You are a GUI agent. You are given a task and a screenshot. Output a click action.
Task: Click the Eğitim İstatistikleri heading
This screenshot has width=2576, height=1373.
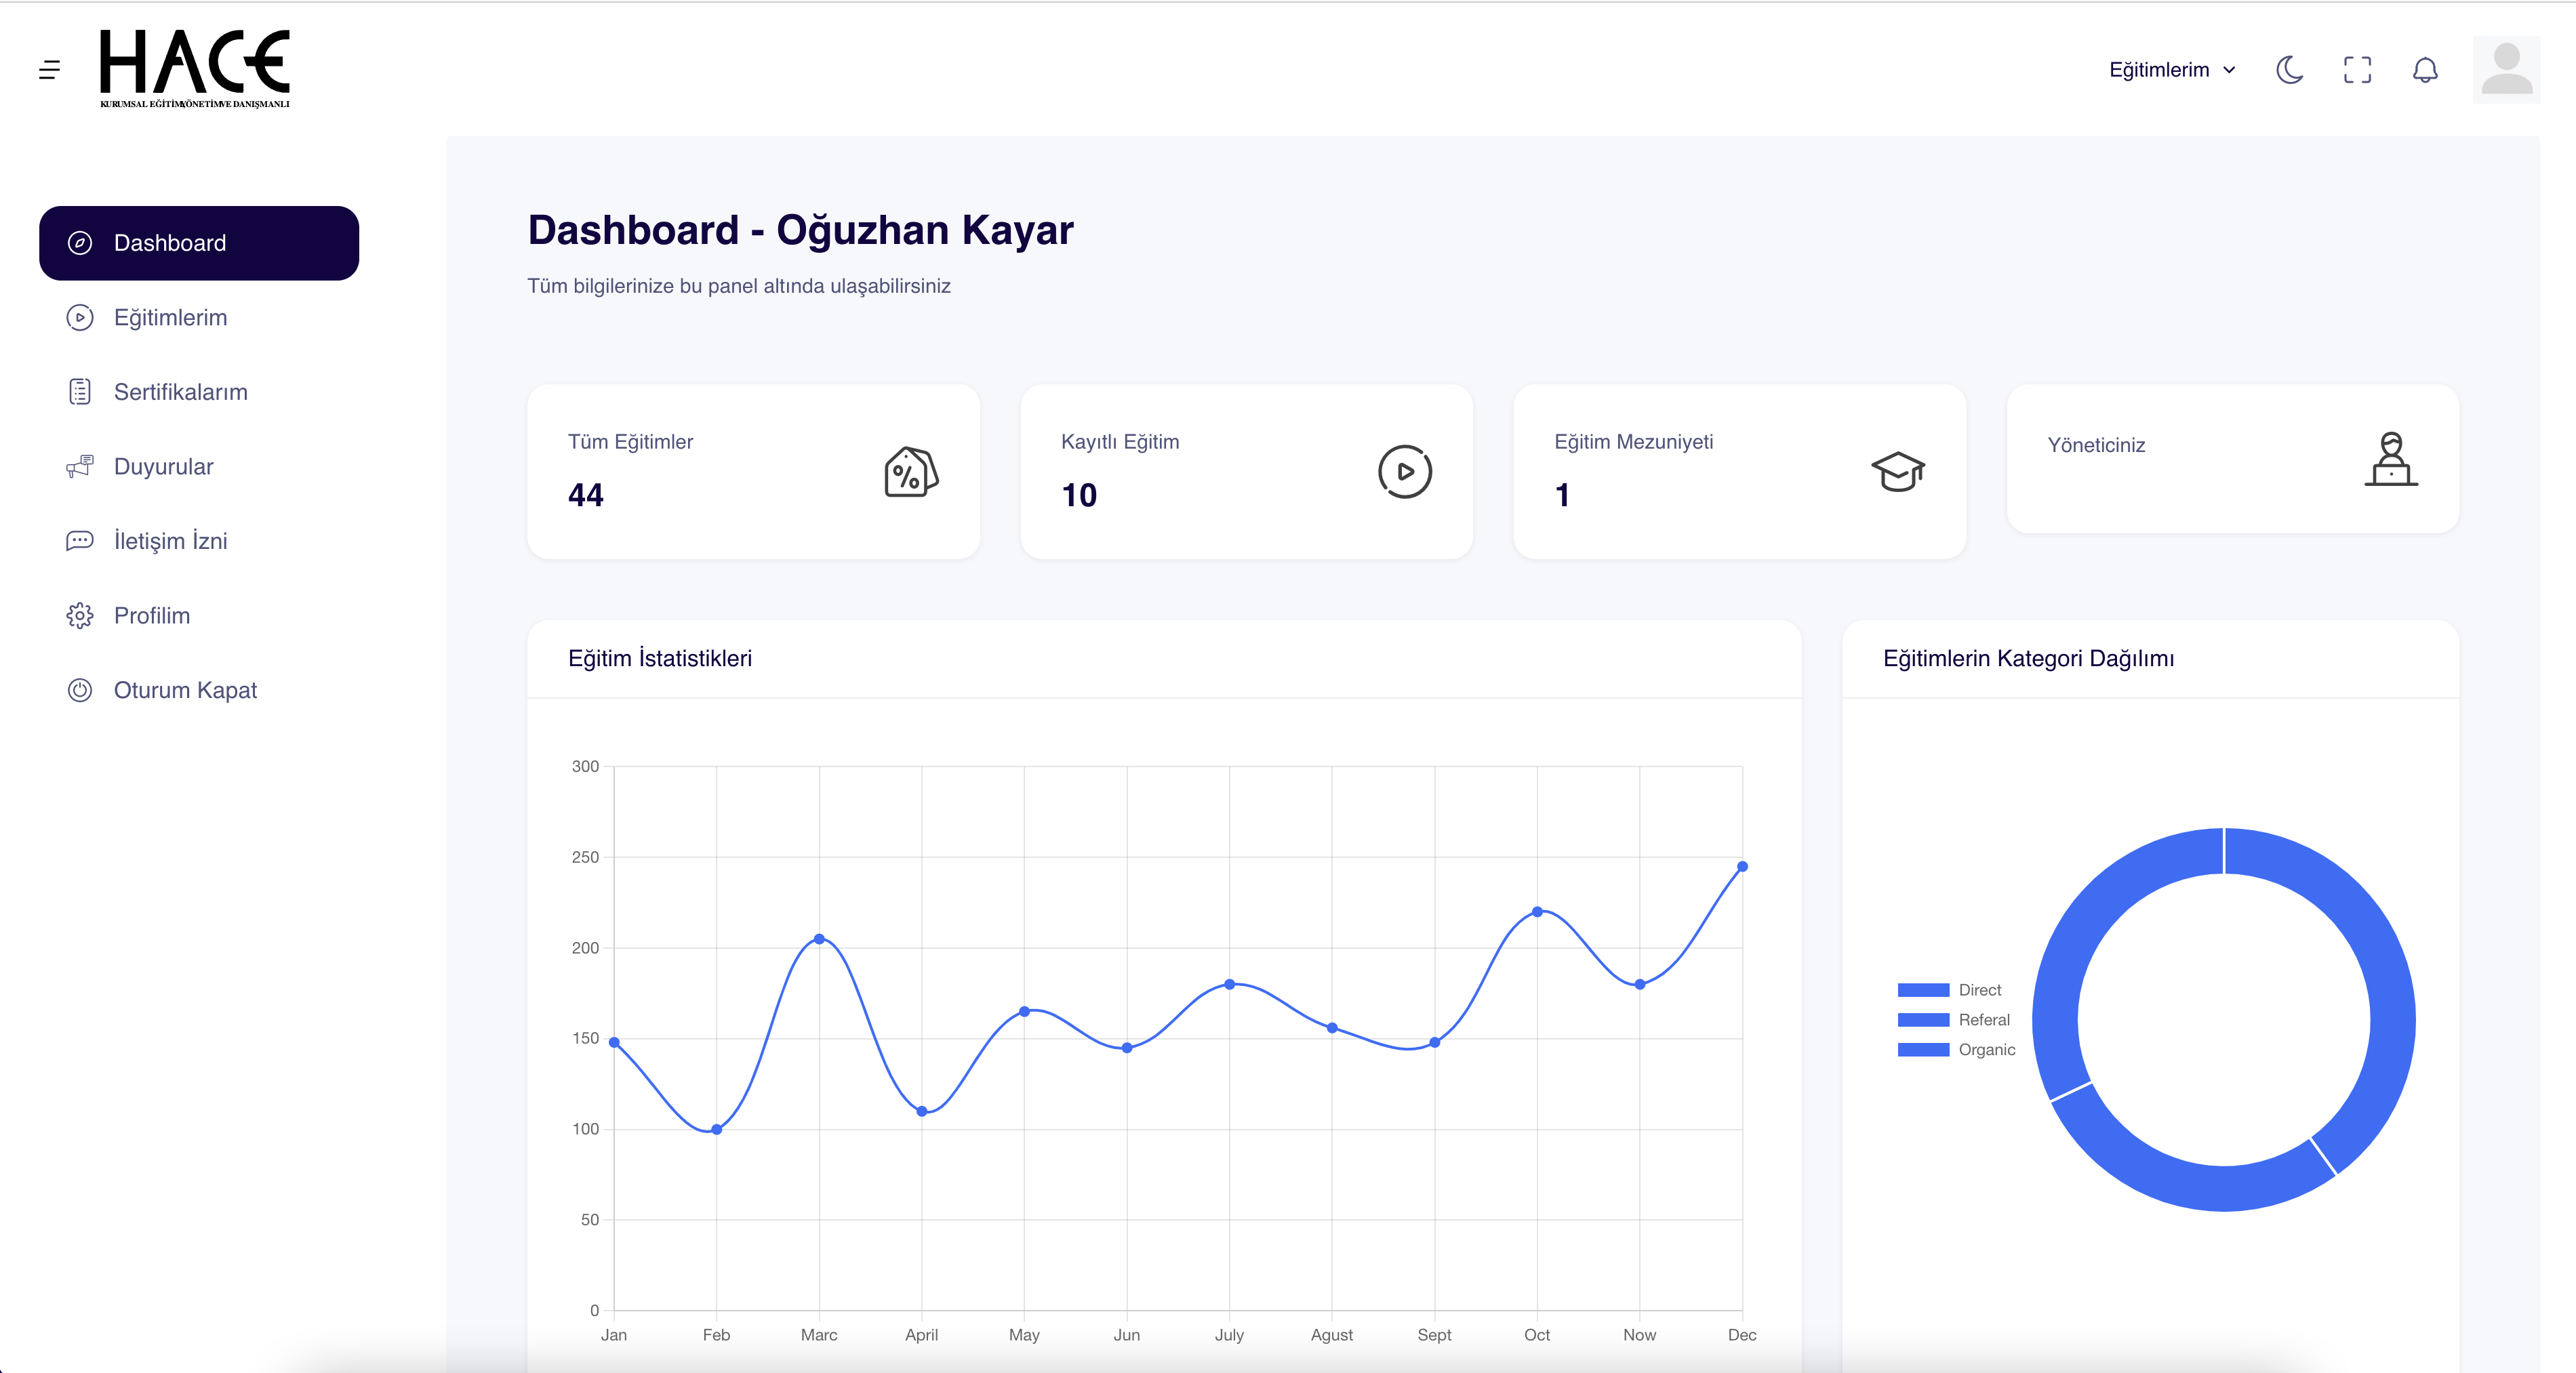pyautogui.click(x=660, y=659)
